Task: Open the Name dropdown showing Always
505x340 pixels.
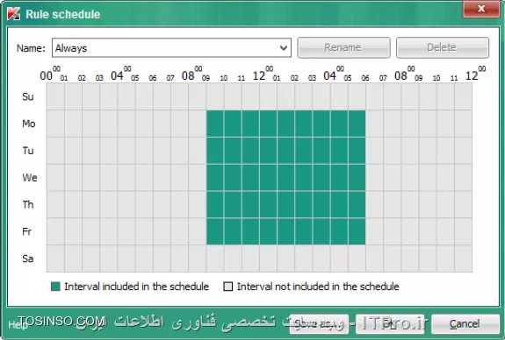Action: pos(171,48)
